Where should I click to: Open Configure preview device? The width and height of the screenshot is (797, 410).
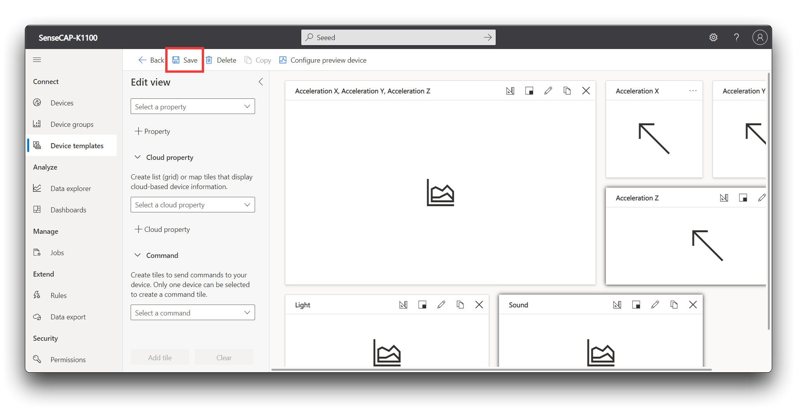click(323, 60)
